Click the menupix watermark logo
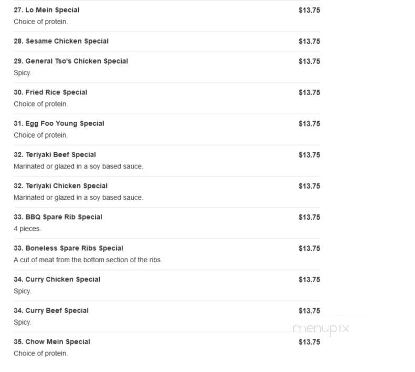415x372 pixels. pos(321,329)
